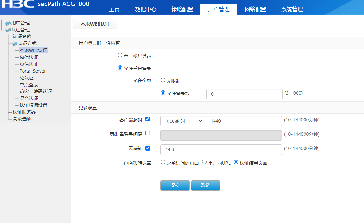Open Portal Server in the sidebar
This screenshot has width=364, height=223.
click(x=33, y=71)
